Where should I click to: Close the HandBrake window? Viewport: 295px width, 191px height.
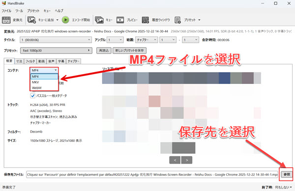(289, 3)
